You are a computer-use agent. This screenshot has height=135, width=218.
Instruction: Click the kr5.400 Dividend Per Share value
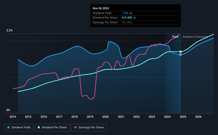point(127,18)
